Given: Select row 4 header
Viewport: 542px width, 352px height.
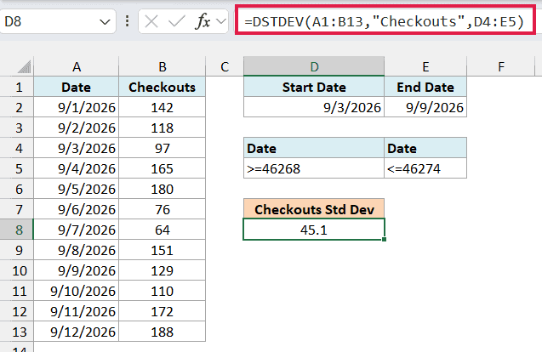Looking at the screenshot, I should point(17,148).
